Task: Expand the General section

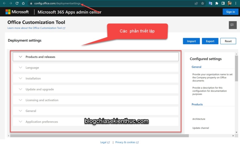Action: [x=96, y=111]
